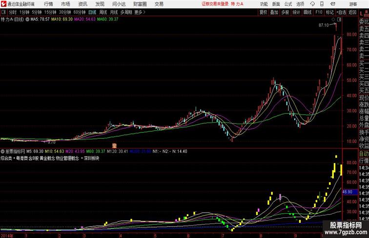
Task: Open the 公式 menu
Action: [x=288, y=4]
